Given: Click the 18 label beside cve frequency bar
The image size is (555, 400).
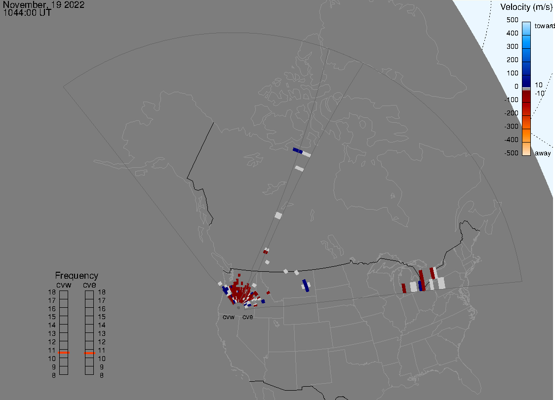Looking at the screenshot, I should point(102,292).
